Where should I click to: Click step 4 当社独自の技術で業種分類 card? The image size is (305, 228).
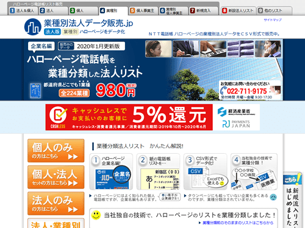pyautogui.click(x=254, y=171)
